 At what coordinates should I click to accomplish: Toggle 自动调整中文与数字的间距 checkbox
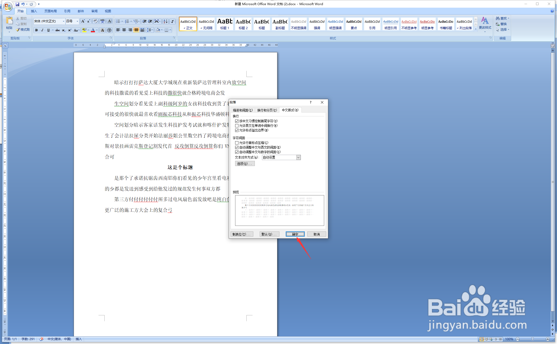coord(237,152)
